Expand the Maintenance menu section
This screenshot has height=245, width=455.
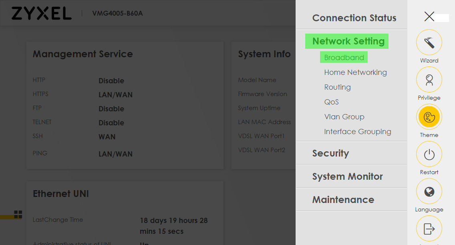click(343, 199)
